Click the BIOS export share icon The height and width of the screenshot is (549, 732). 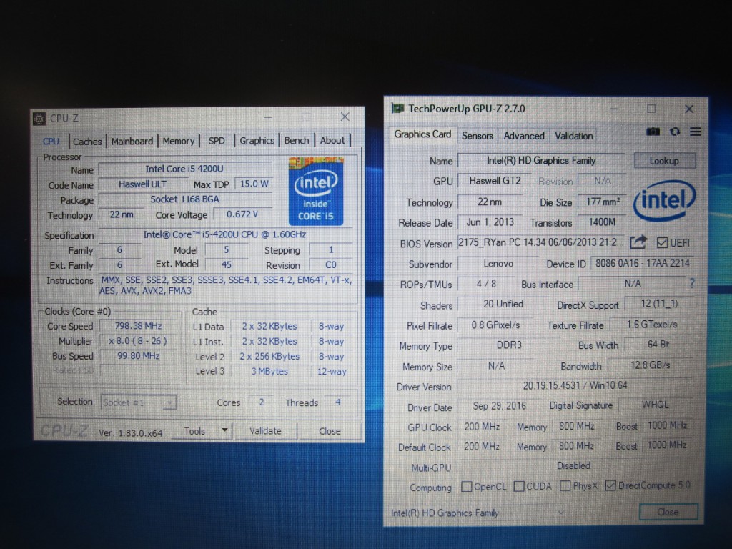(638, 242)
